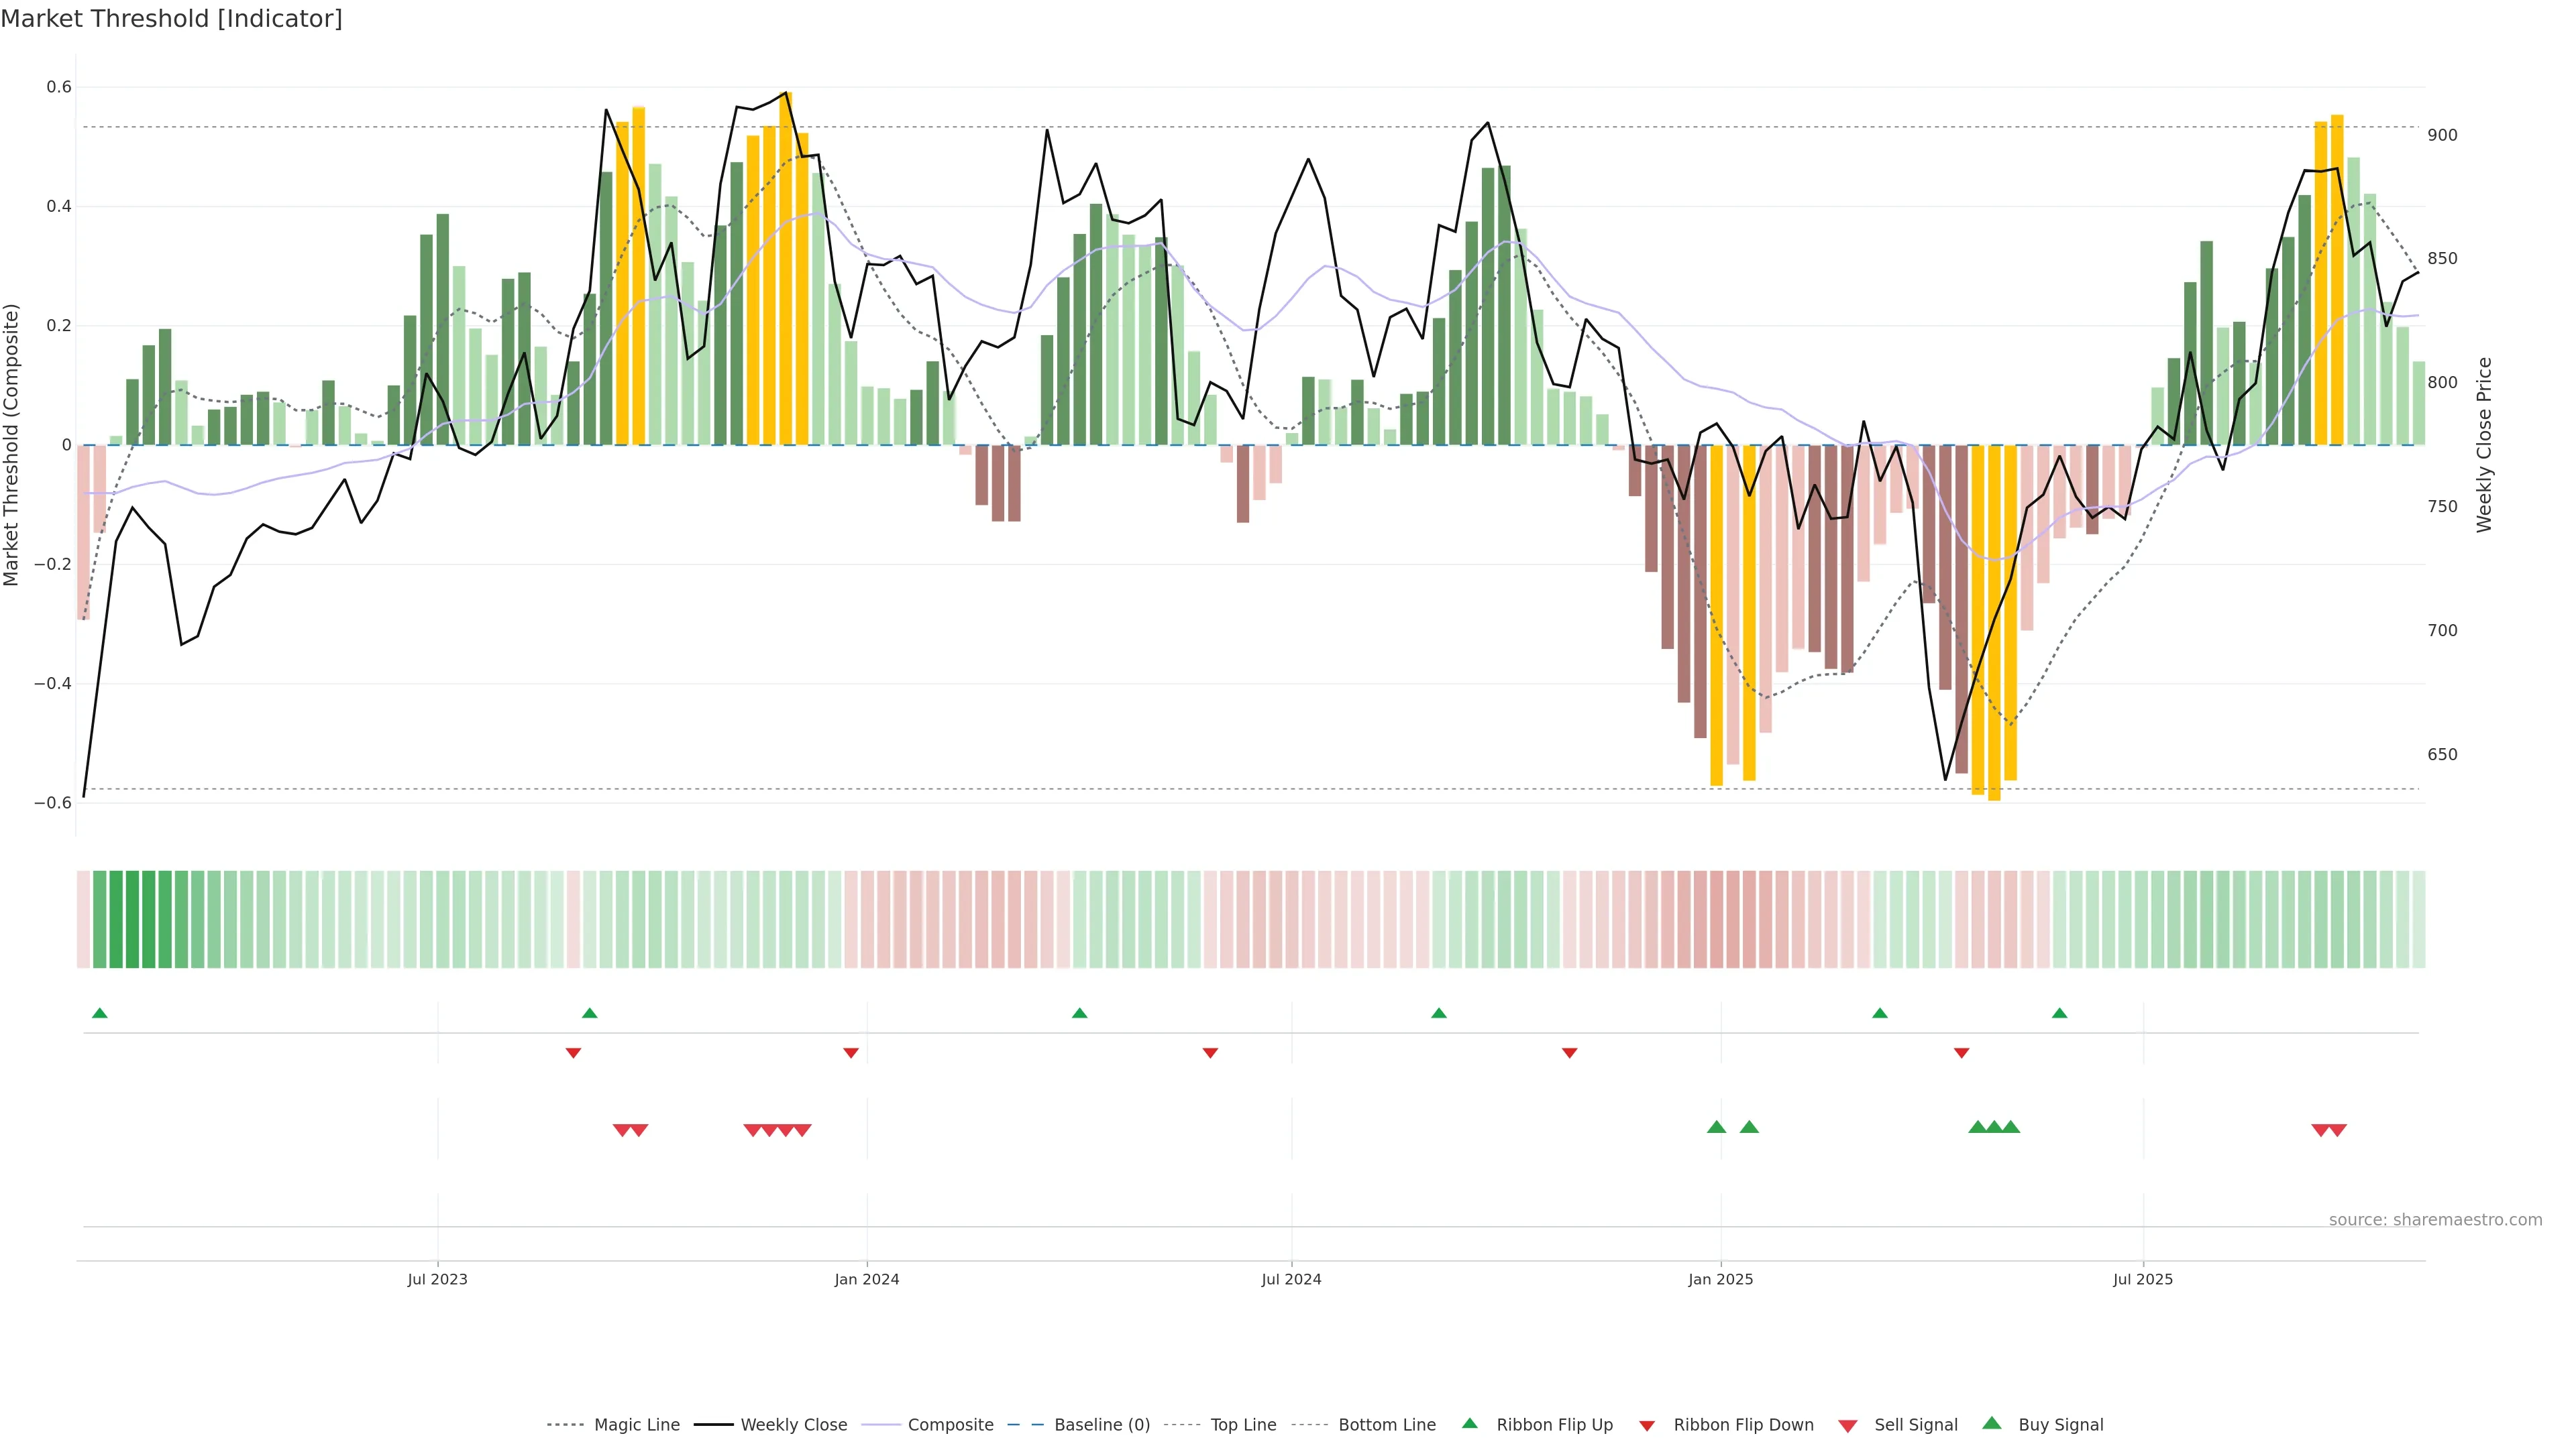2576x1448 pixels.
Task: Click the Ribbon Flip Down legend triangle
Action: point(1647,1426)
